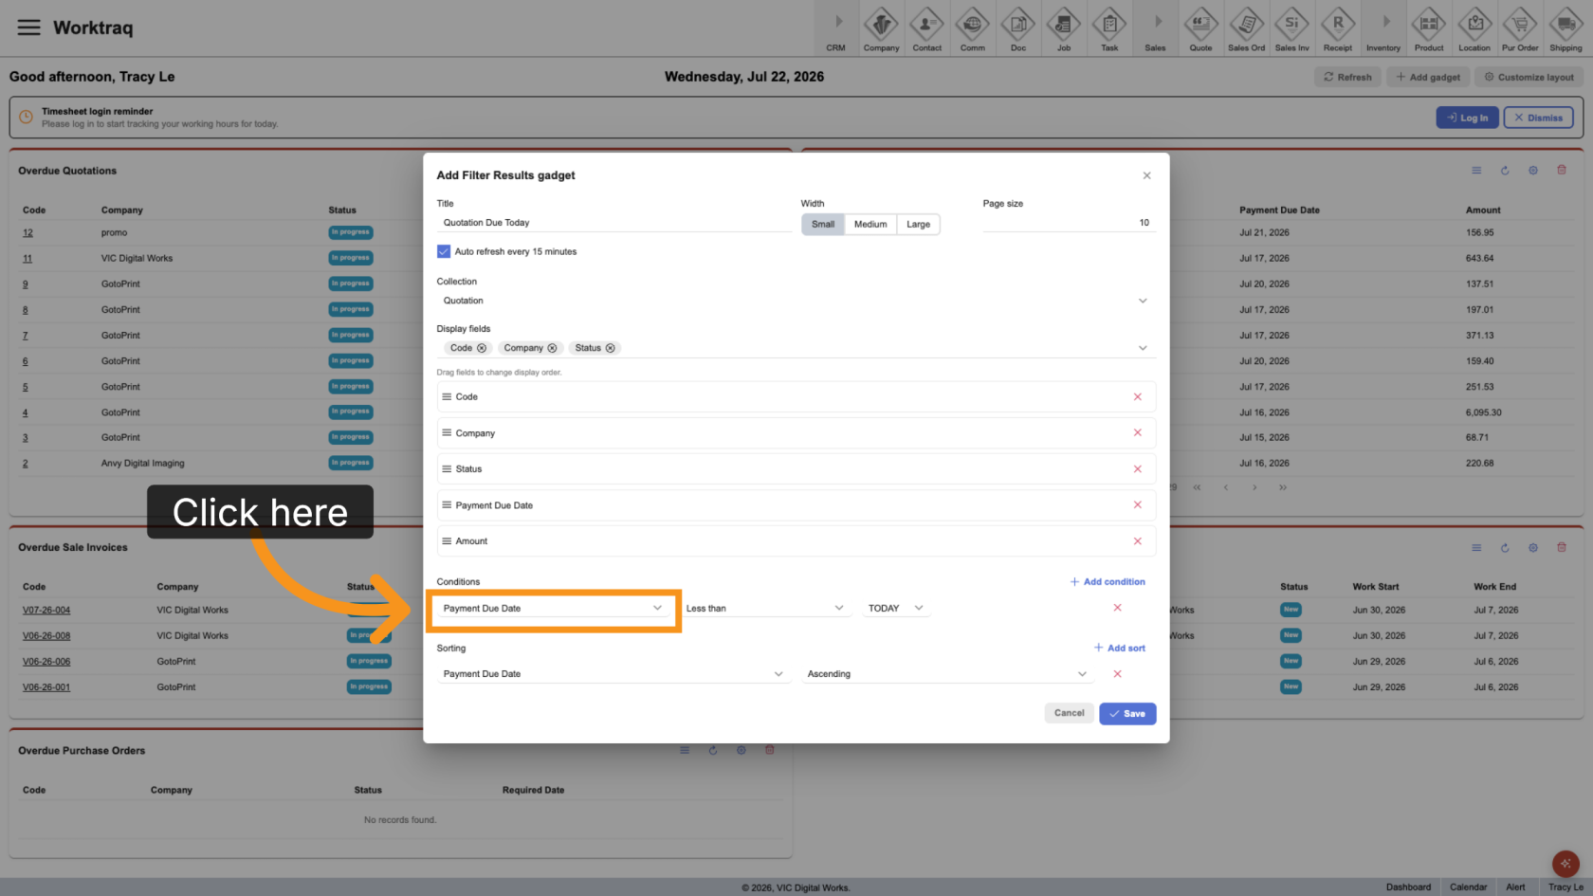Open the Collection Quotation dropdown
This screenshot has height=896, width=1593.
pyautogui.click(x=796, y=301)
